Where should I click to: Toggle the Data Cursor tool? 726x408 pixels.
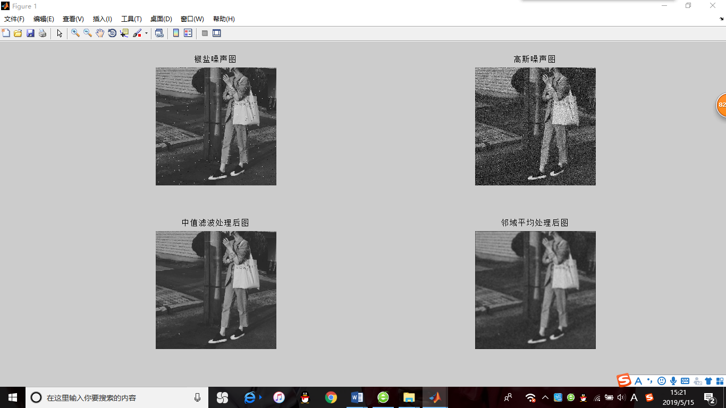click(124, 33)
